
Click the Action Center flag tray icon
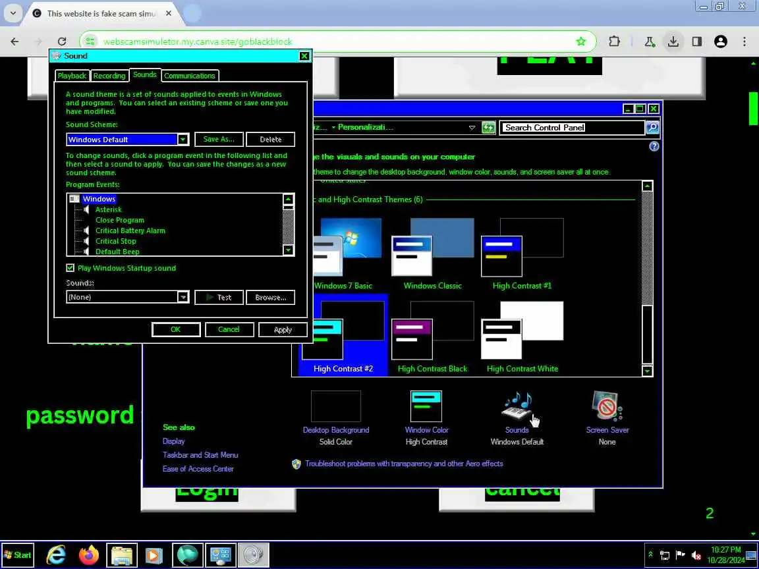[680, 555]
